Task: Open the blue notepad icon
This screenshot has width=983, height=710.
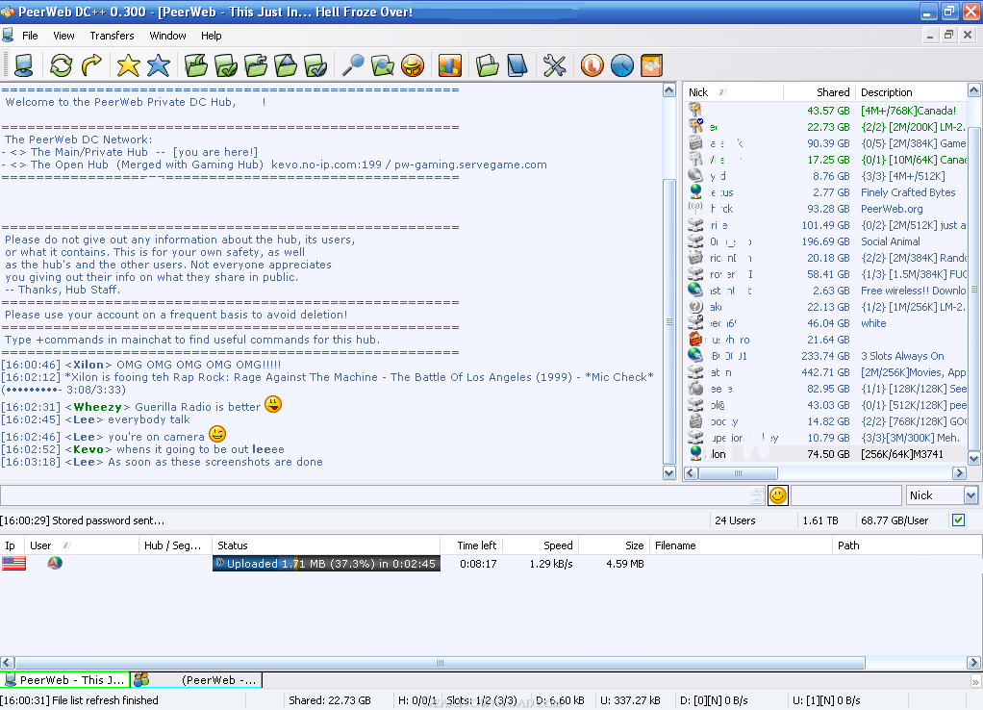Action: coord(517,65)
